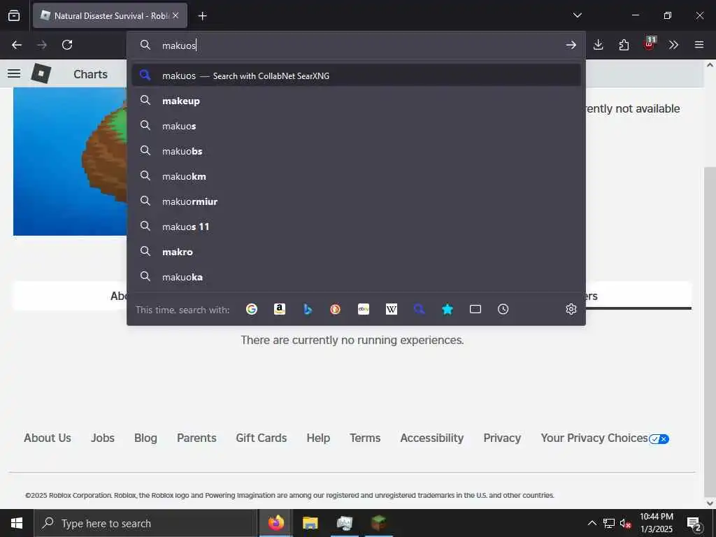Open the Charts page link
Image resolution: width=716 pixels, height=537 pixels.
[x=90, y=74]
